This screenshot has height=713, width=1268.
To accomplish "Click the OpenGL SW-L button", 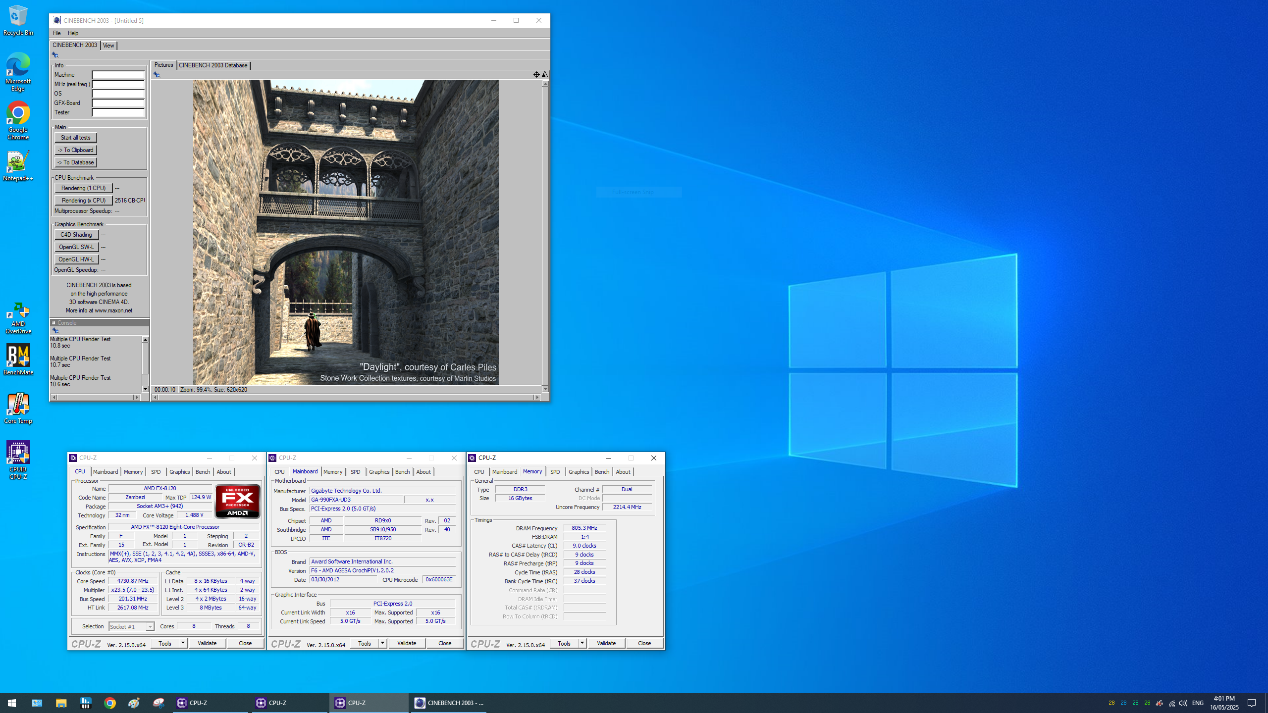I will coord(76,247).
